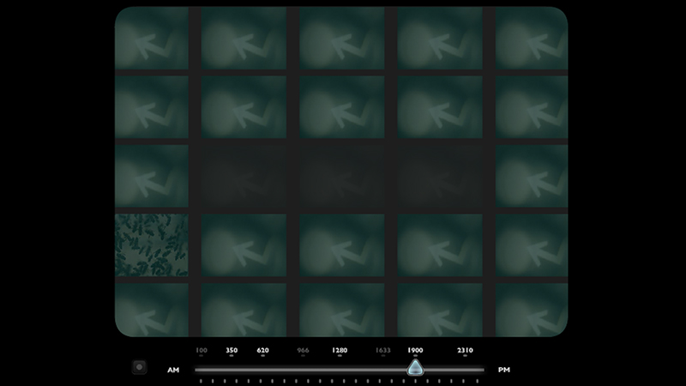
Task: Open the bottom-right arrow tile in the grid
Action: click(x=532, y=309)
